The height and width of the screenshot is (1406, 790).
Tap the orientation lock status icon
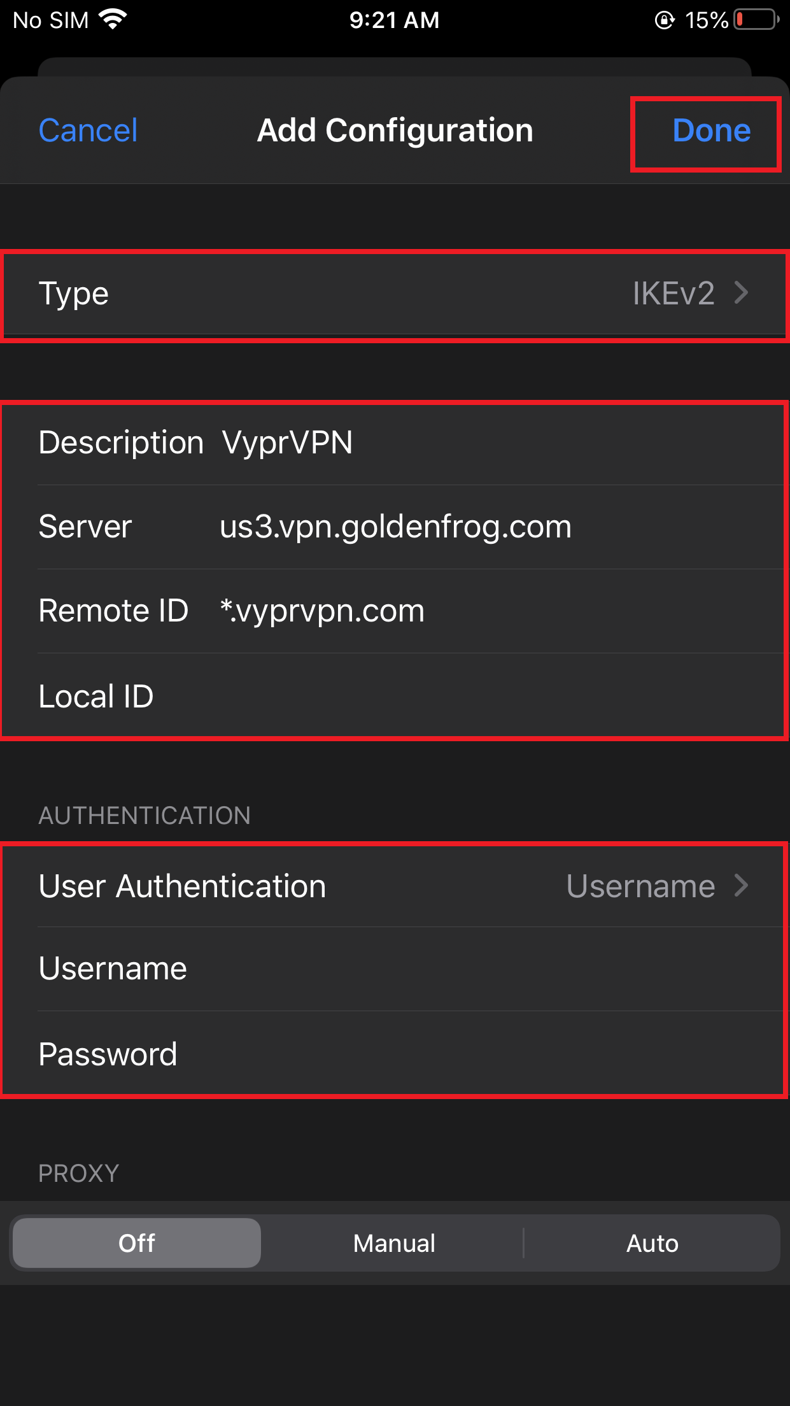pyautogui.click(x=664, y=20)
